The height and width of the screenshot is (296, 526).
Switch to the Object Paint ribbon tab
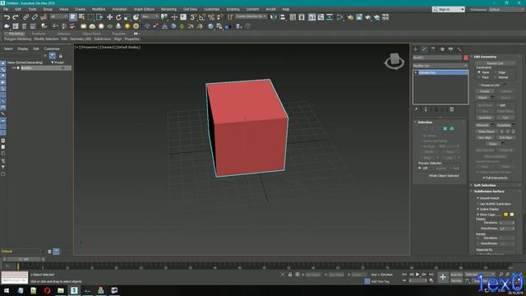pyautogui.click(x=91, y=34)
